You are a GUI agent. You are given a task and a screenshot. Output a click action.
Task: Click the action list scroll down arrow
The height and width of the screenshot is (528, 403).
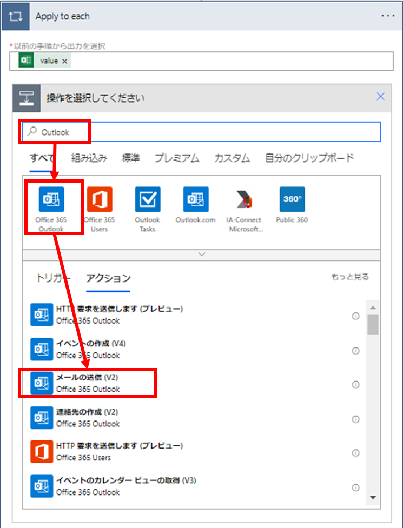(373, 497)
